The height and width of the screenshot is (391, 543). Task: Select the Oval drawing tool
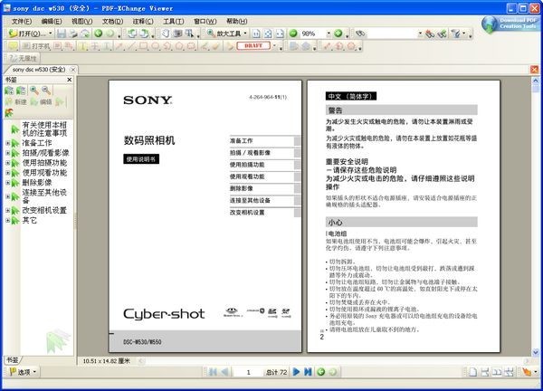pos(155,46)
